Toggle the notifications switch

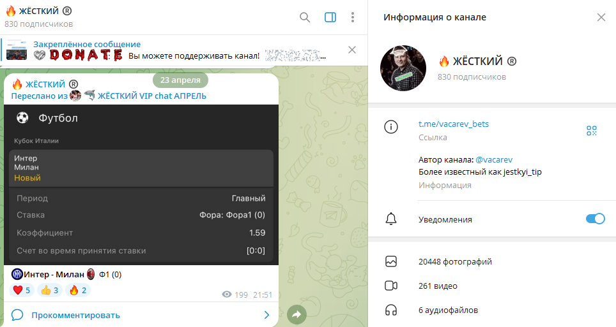(x=595, y=219)
